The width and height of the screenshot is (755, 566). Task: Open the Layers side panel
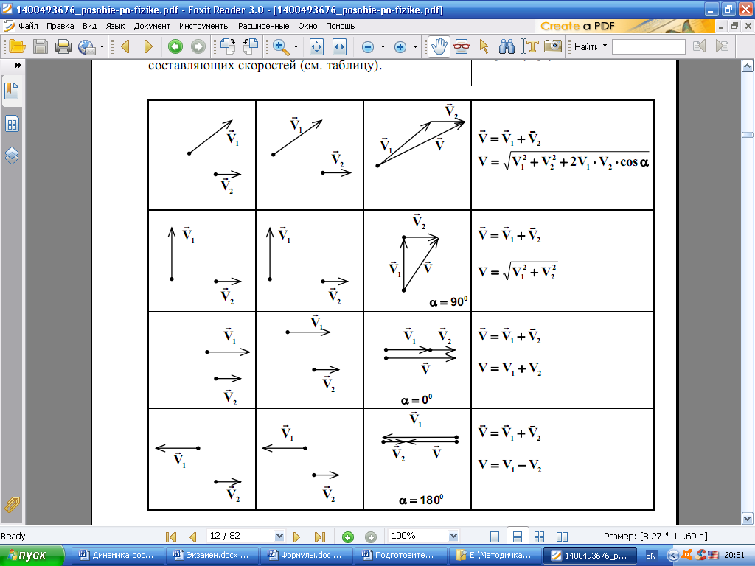click(12, 156)
